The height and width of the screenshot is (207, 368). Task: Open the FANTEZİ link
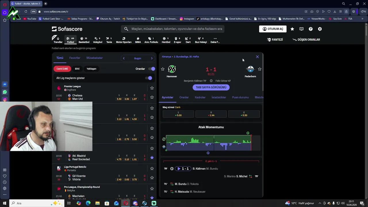click(x=275, y=40)
